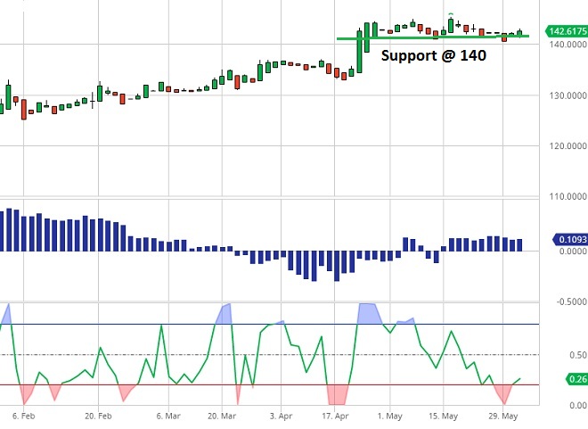Screen dimensions: 588x429
Task: Click the 20. Mar date label
Action: [222, 416]
